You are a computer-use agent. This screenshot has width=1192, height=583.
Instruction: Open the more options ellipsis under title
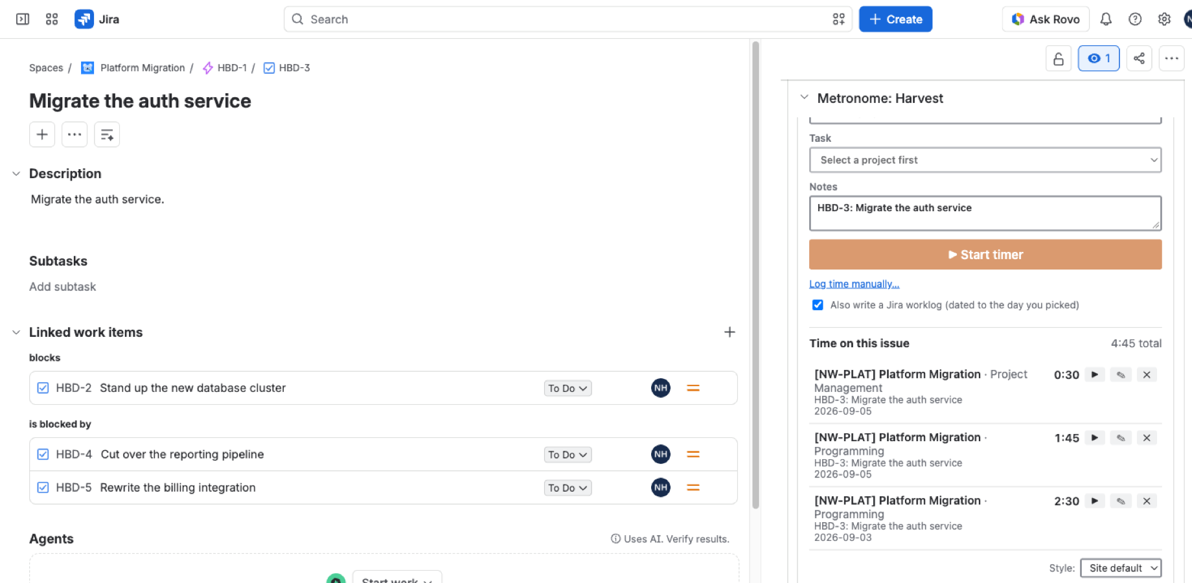74,135
